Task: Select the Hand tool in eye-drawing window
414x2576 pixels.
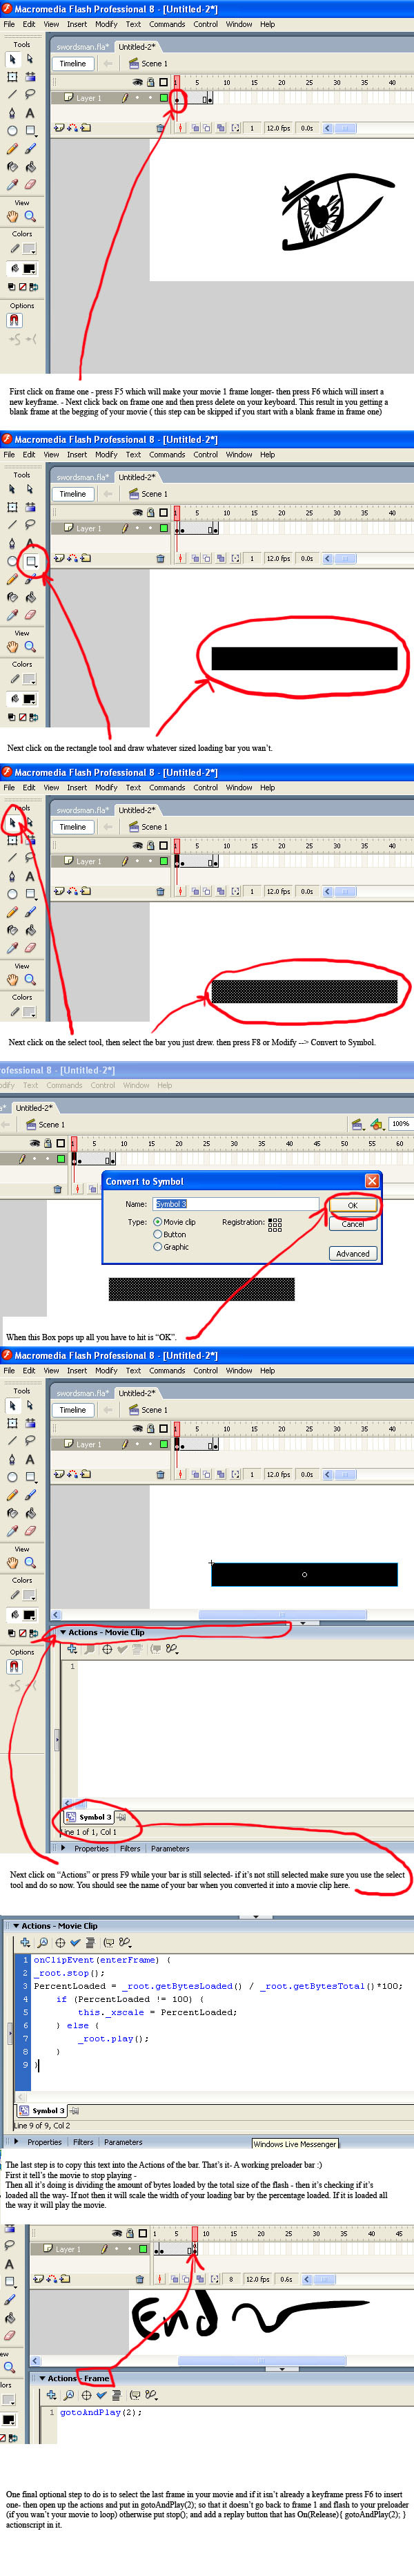Action: click(12, 216)
